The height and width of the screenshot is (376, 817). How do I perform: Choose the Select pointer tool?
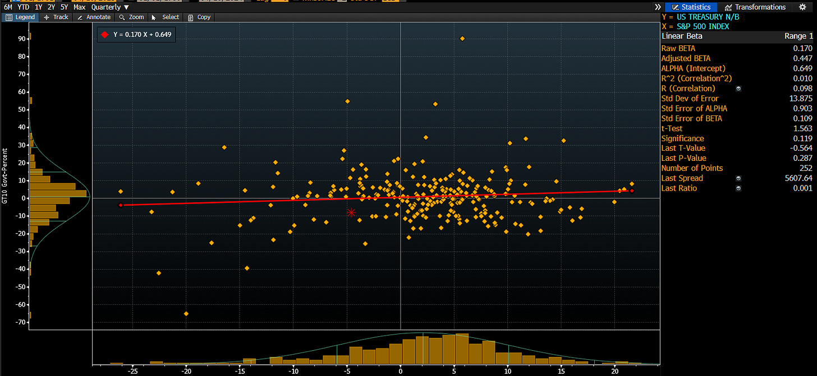166,17
